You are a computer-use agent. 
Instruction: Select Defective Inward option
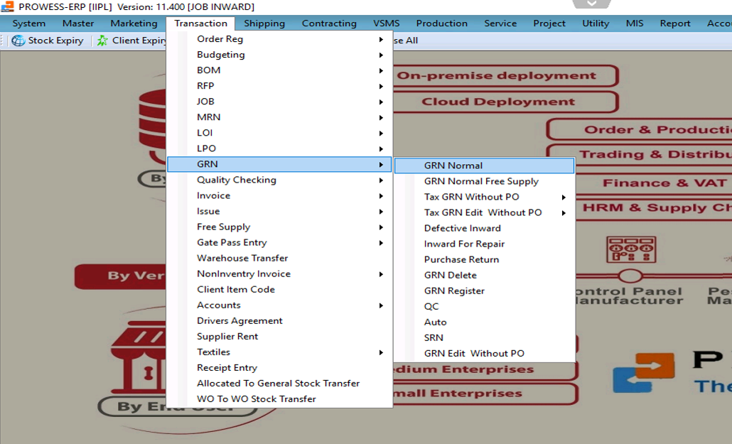coord(462,228)
